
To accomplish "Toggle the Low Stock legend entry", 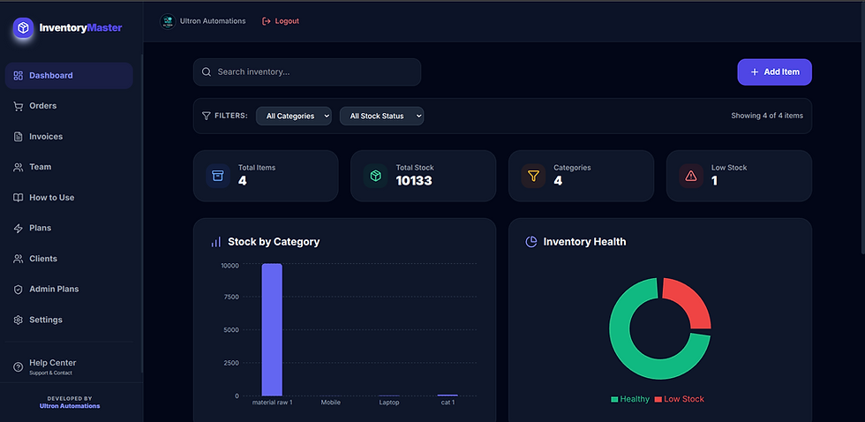I will click(679, 399).
